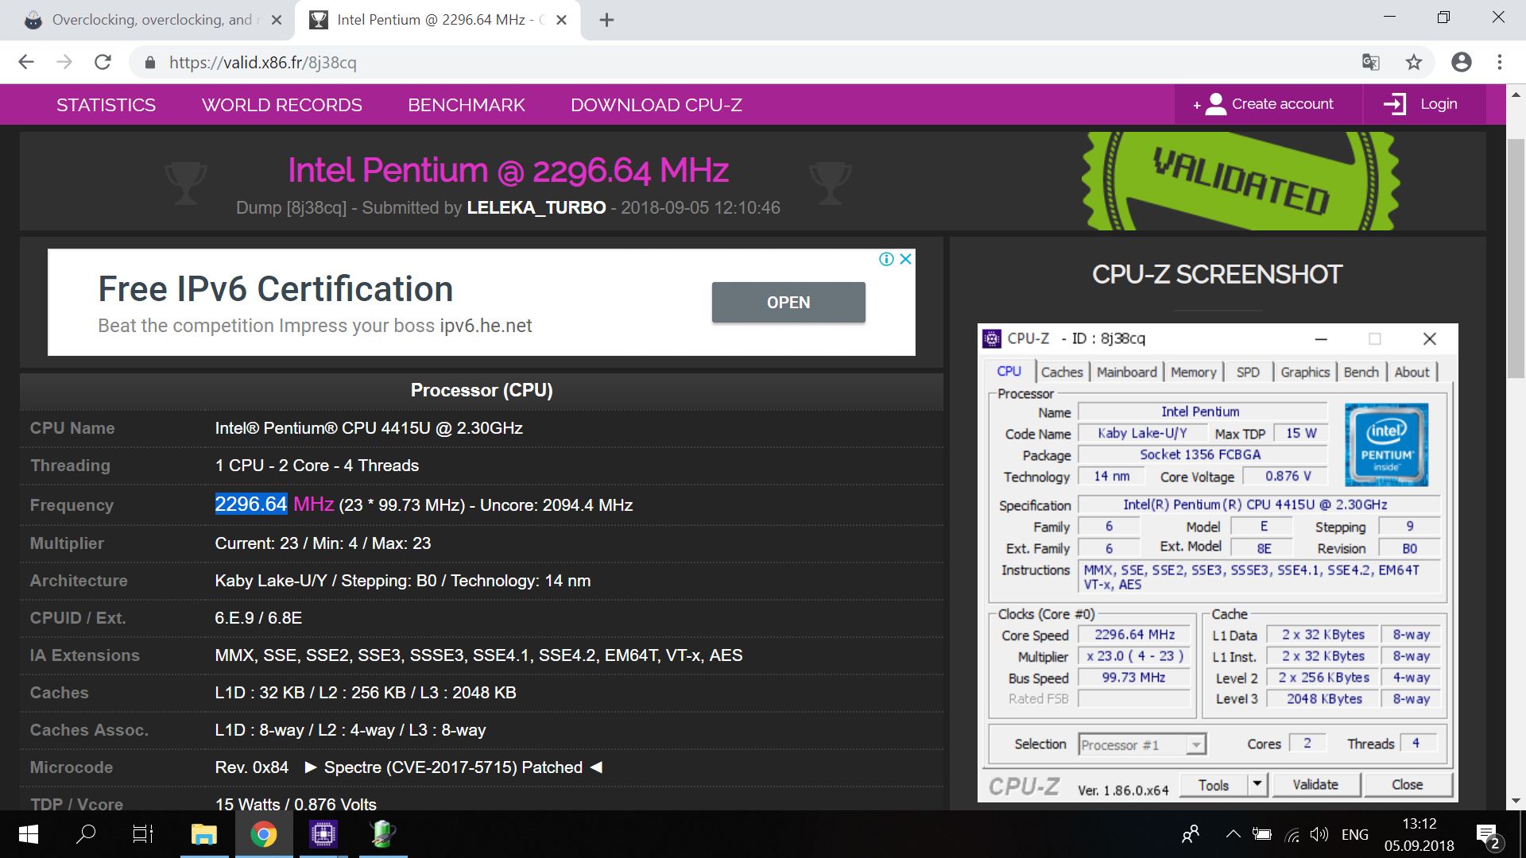Click the ad info icon

(x=887, y=259)
